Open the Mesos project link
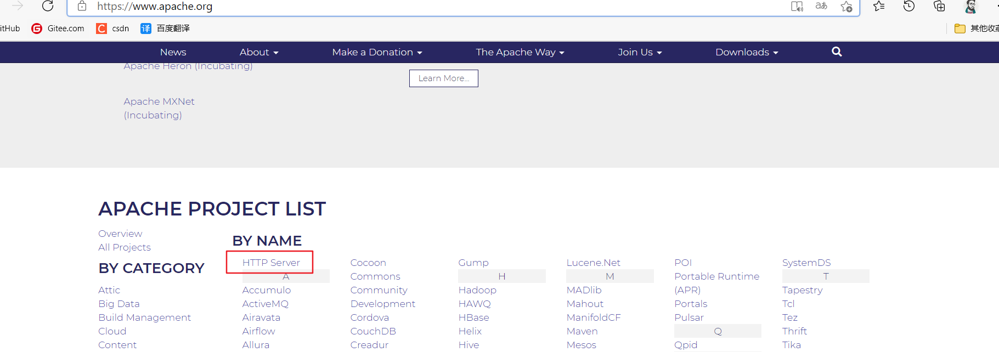 582,345
